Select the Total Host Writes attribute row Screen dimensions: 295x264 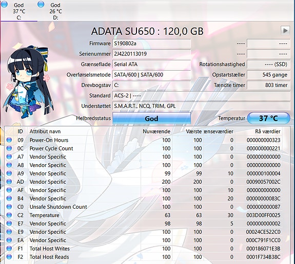[x=143, y=249]
